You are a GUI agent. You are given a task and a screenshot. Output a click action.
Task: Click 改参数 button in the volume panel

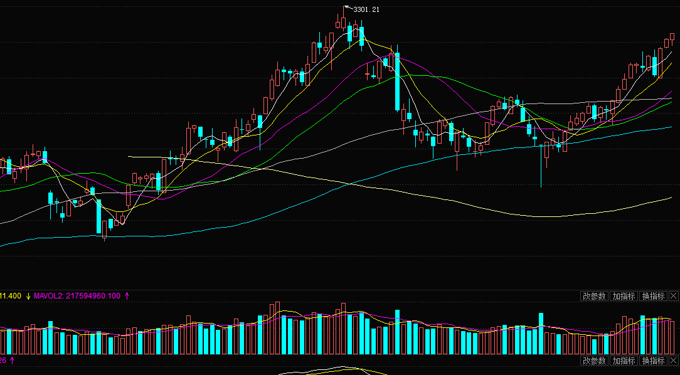pyautogui.click(x=594, y=296)
